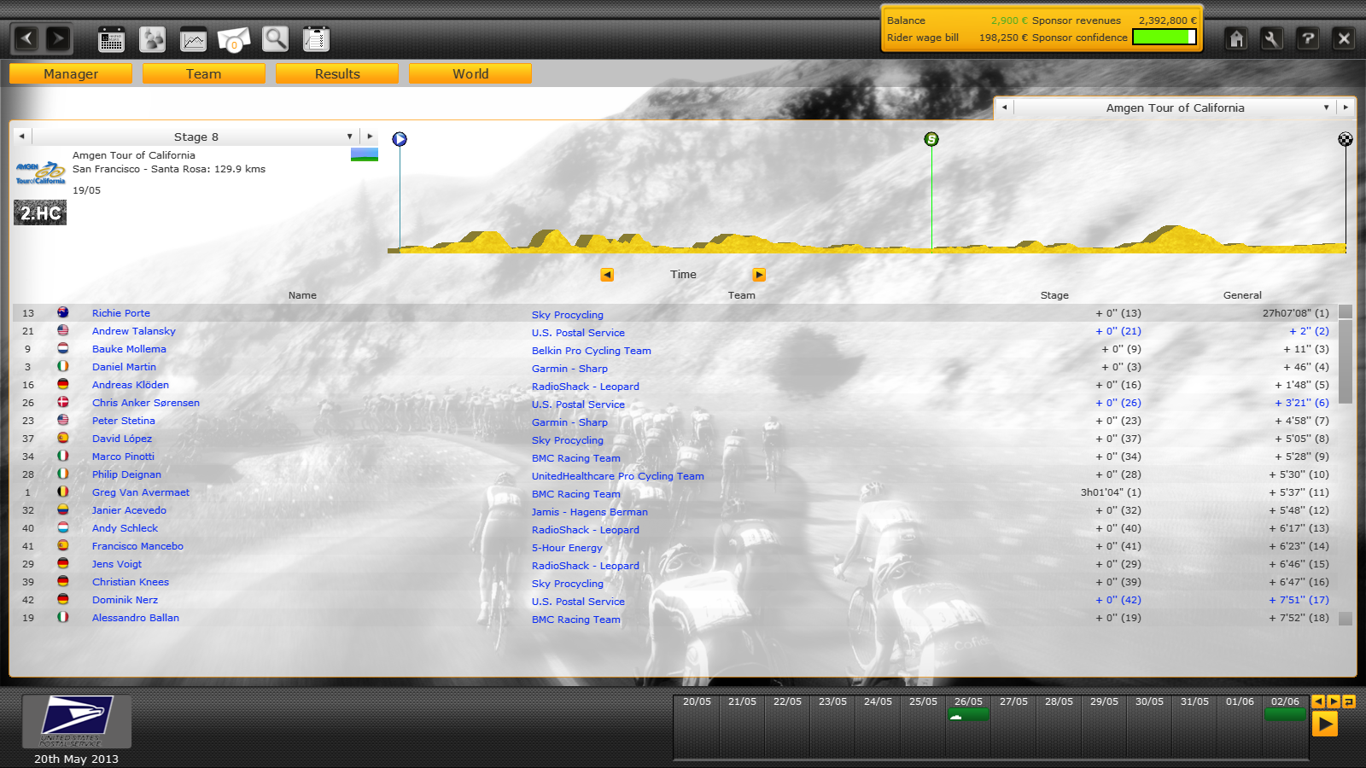Switch ranking type with right orange arrow beside Time
1366x768 pixels.
click(x=759, y=275)
